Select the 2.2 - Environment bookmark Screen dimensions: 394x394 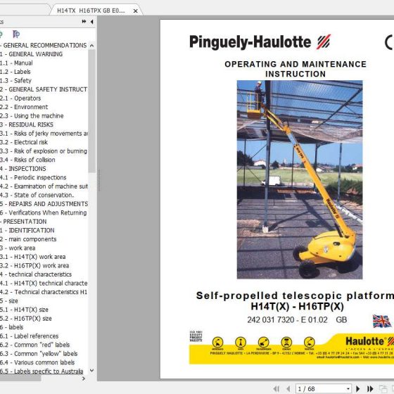pyautogui.click(x=24, y=107)
